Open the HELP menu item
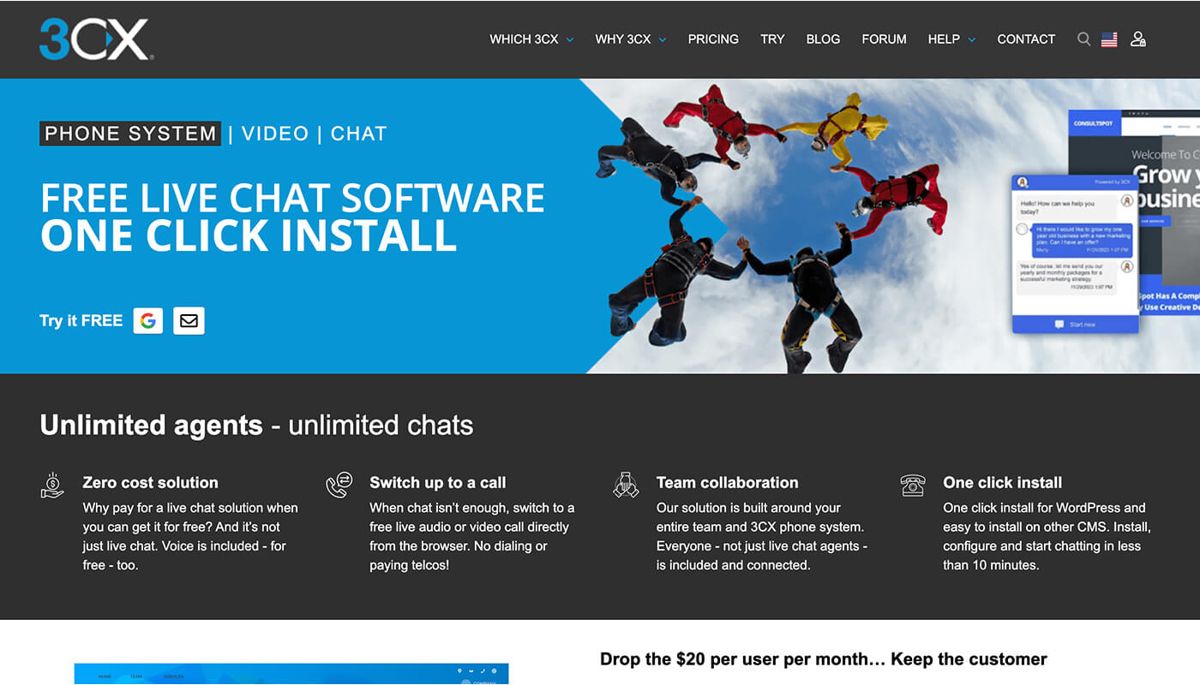 (x=944, y=39)
